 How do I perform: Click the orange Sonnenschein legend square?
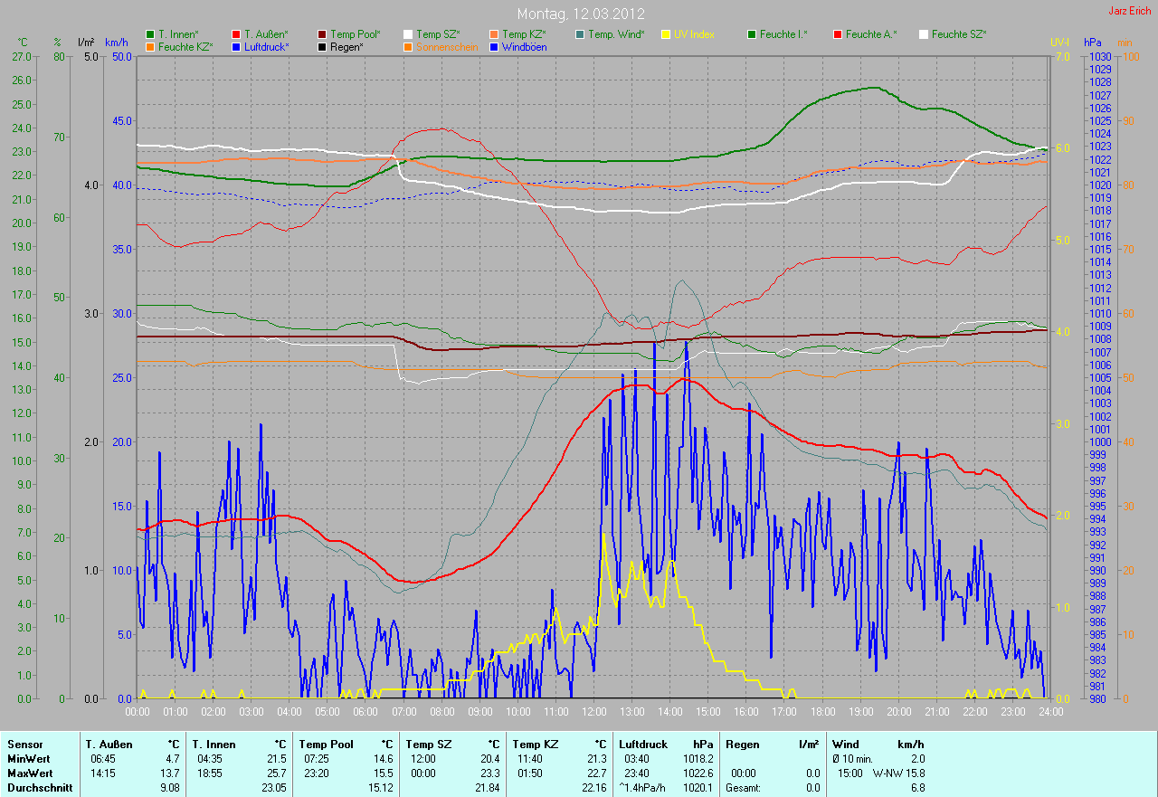point(408,47)
